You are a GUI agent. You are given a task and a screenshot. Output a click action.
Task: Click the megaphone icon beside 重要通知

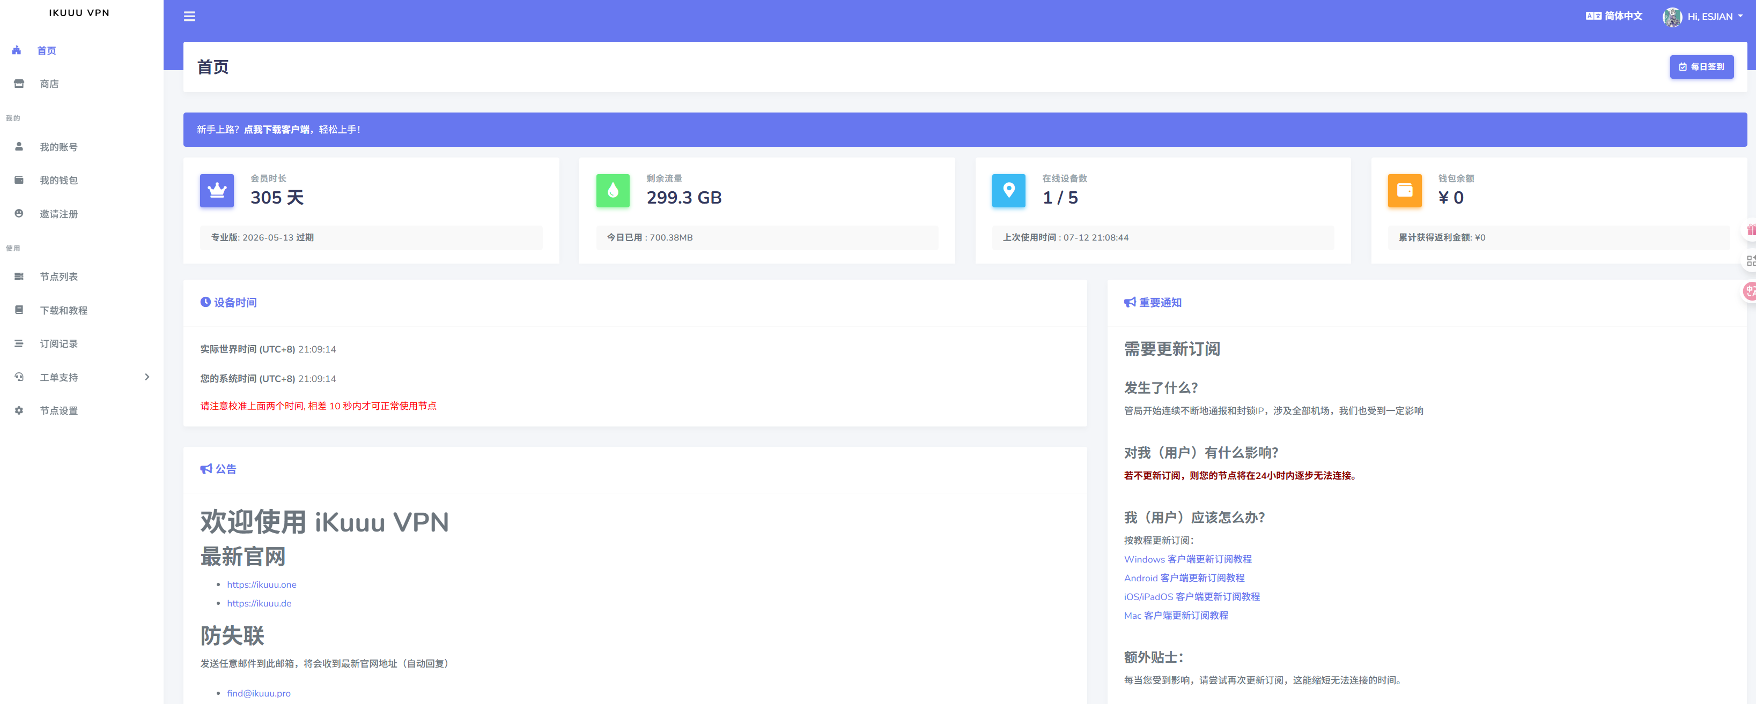point(1130,302)
